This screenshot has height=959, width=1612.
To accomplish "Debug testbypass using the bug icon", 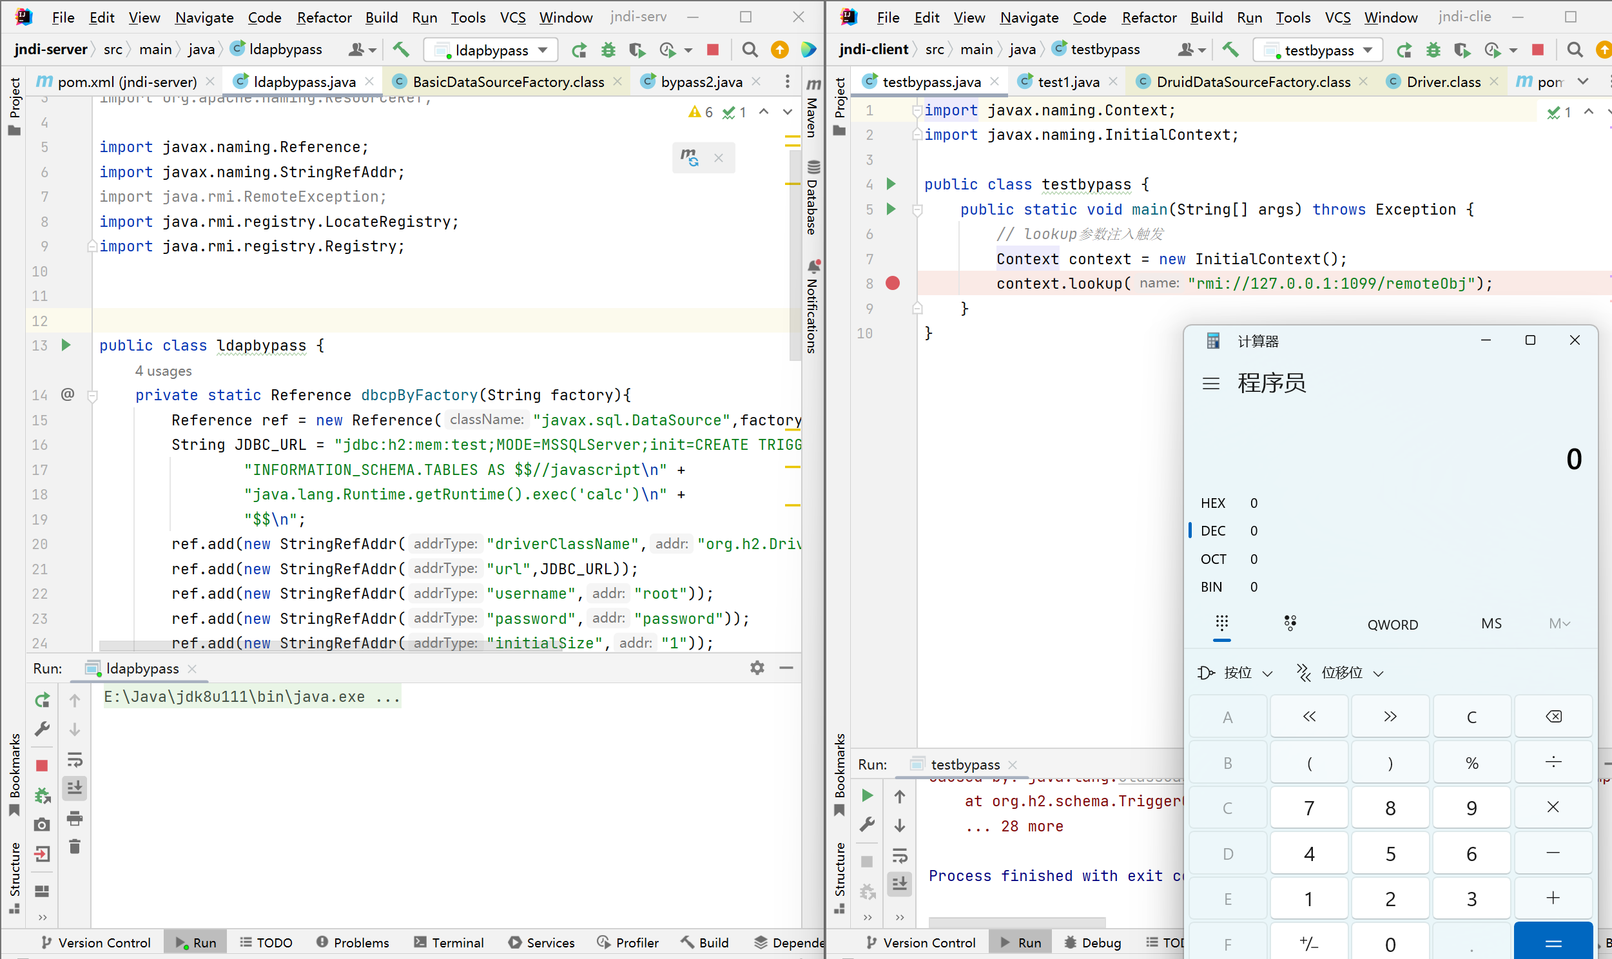I will pos(1433,50).
